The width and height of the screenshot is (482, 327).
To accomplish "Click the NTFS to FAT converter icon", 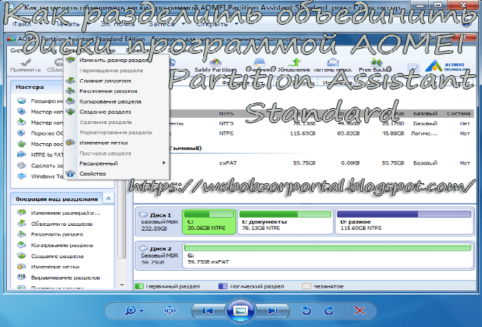I will [21, 155].
